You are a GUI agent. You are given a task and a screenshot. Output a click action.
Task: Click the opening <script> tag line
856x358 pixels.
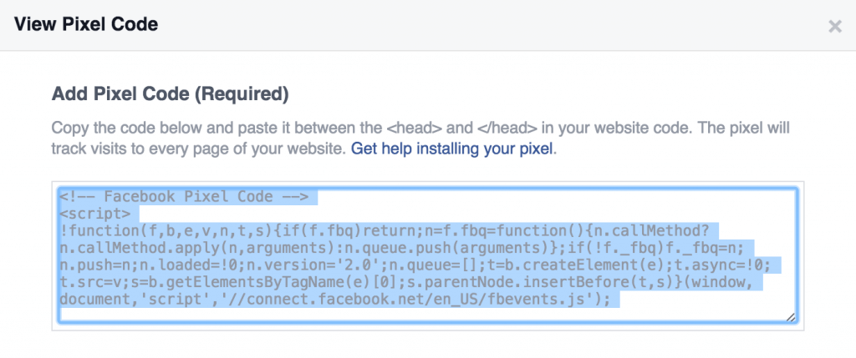(x=92, y=213)
